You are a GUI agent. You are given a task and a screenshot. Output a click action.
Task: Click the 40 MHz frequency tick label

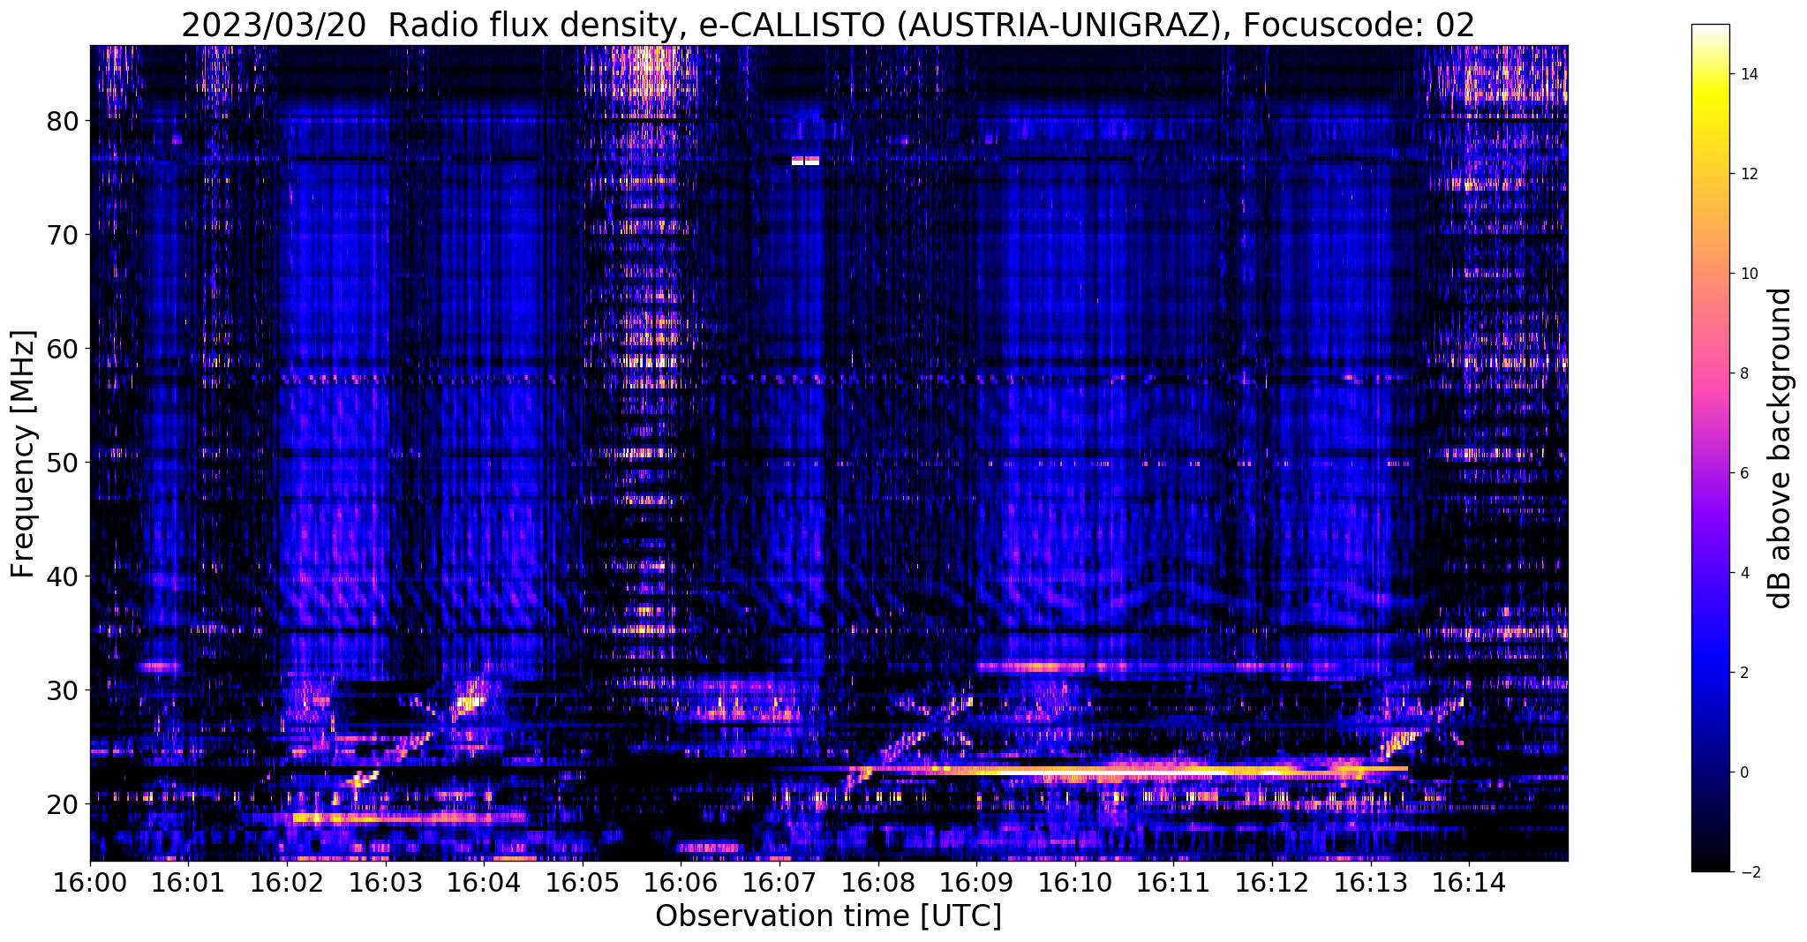pyautogui.click(x=63, y=577)
